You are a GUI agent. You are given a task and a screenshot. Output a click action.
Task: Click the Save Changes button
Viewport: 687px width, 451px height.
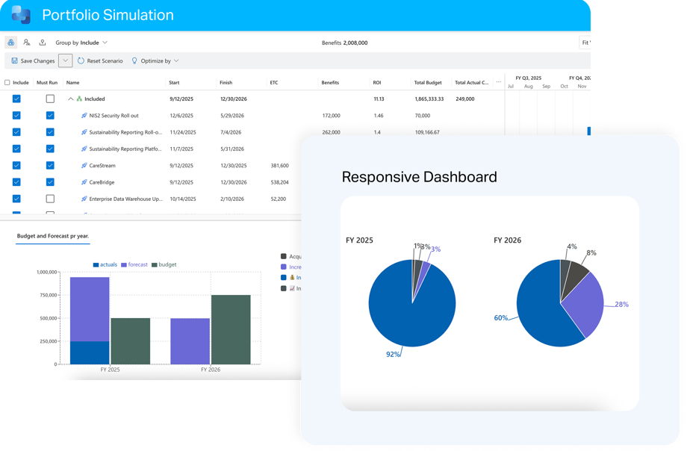32,60
